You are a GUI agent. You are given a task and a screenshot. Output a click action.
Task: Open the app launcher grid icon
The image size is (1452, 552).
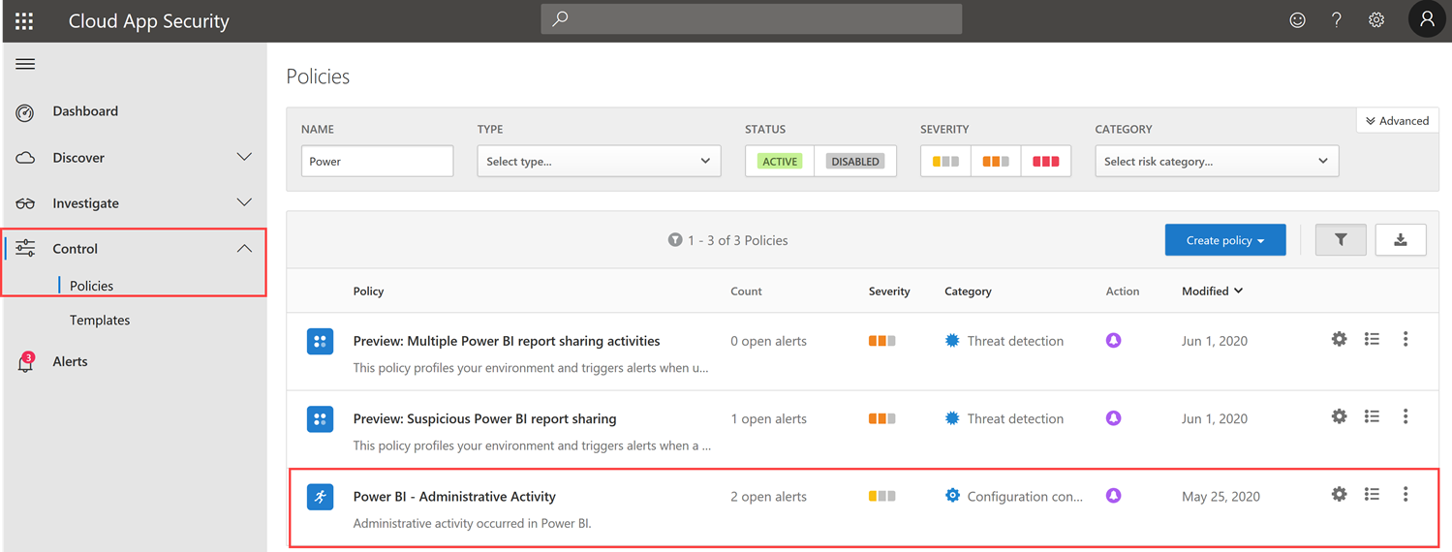coord(24,20)
